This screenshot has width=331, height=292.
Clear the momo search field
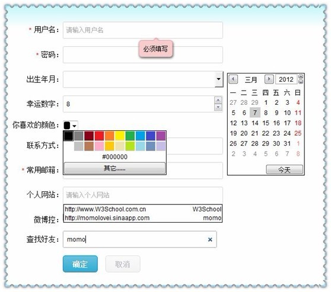click(210, 239)
